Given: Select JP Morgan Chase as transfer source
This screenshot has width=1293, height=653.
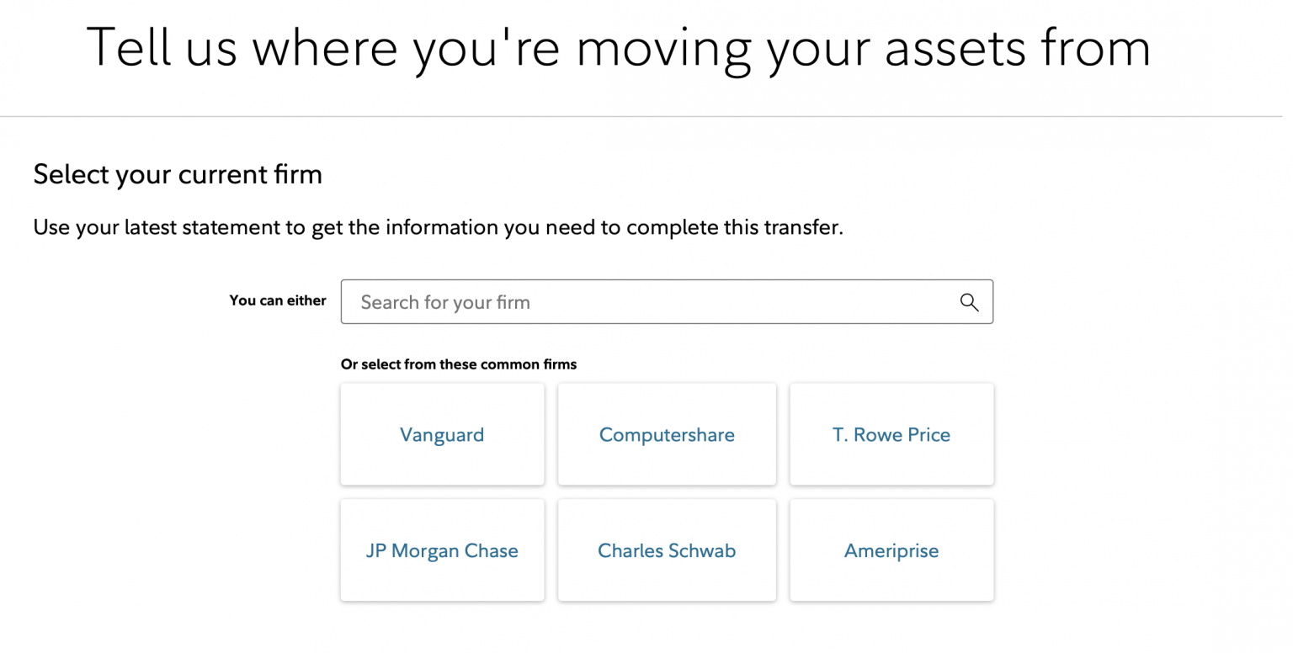Looking at the screenshot, I should pos(442,550).
